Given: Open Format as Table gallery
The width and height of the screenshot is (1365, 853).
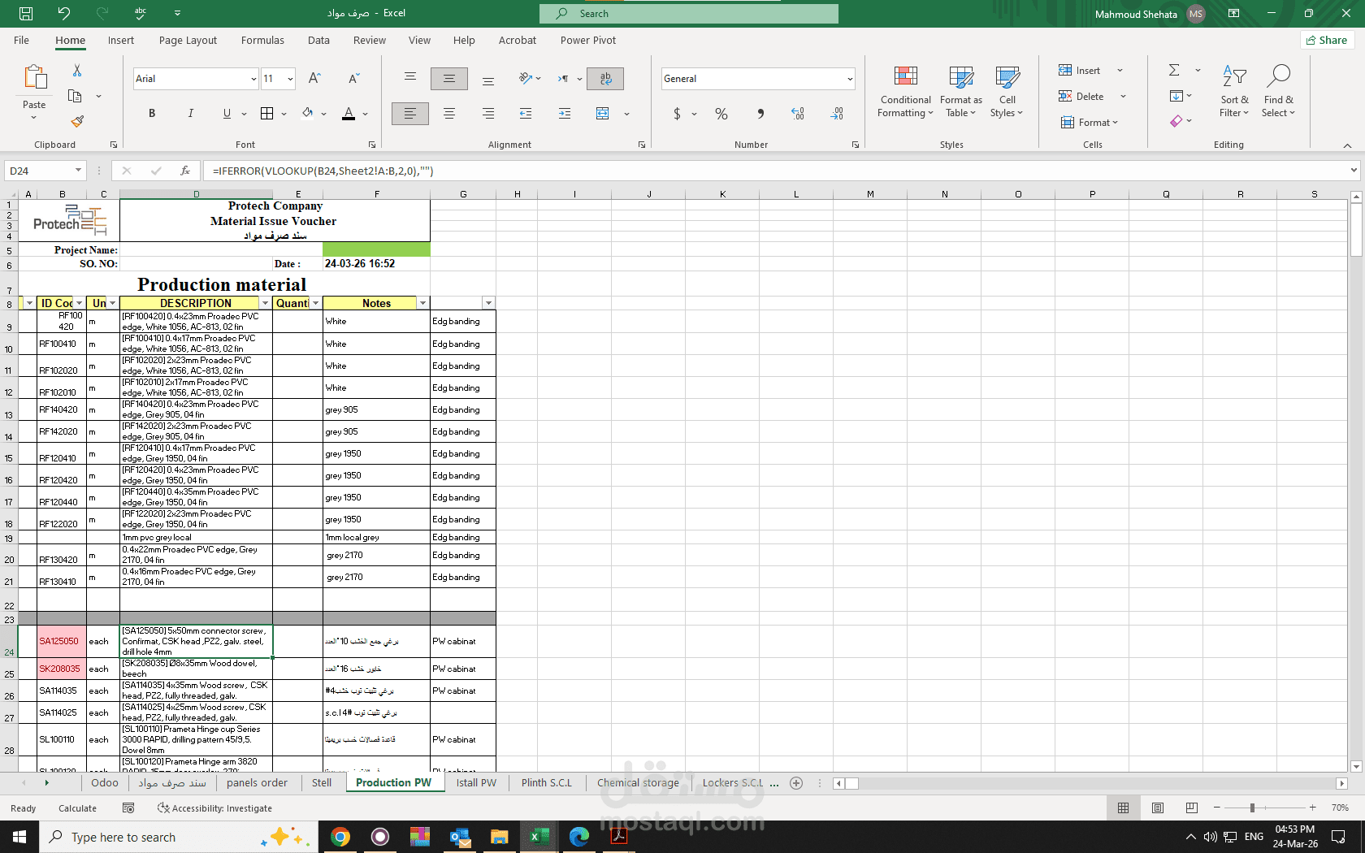Looking at the screenshot, I should point(960,92).
